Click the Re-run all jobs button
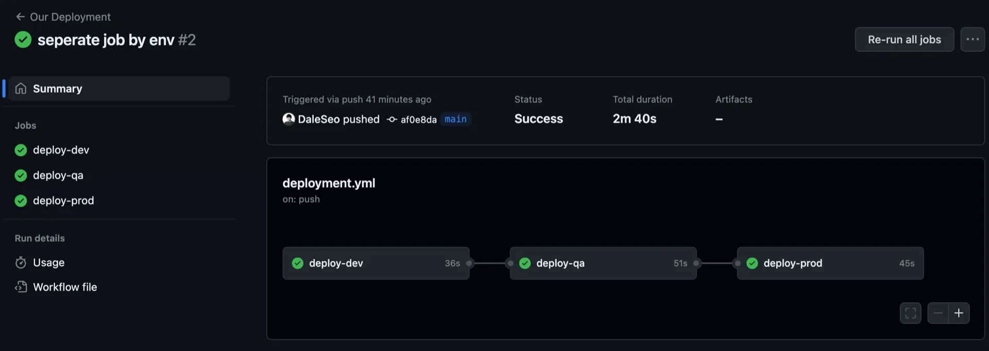 tap(904, 40)
